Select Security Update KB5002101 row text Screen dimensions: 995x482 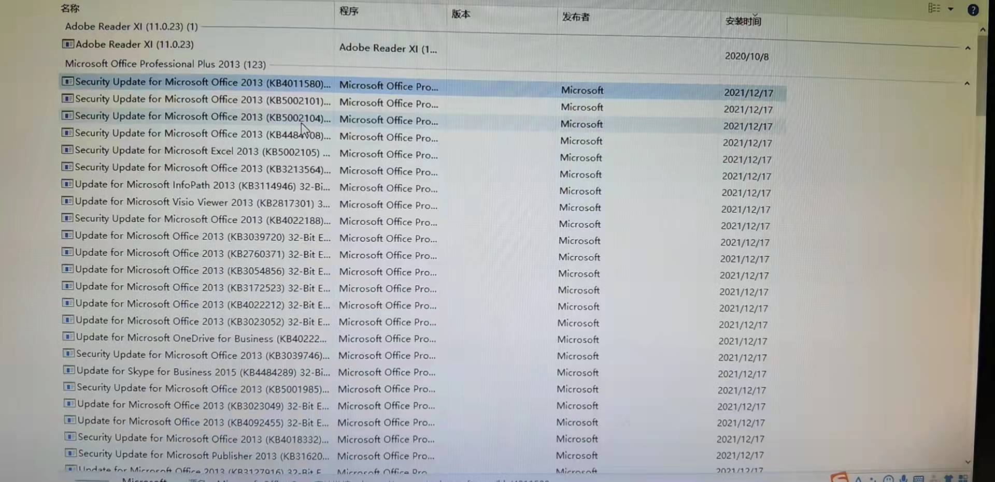[203, 99]
